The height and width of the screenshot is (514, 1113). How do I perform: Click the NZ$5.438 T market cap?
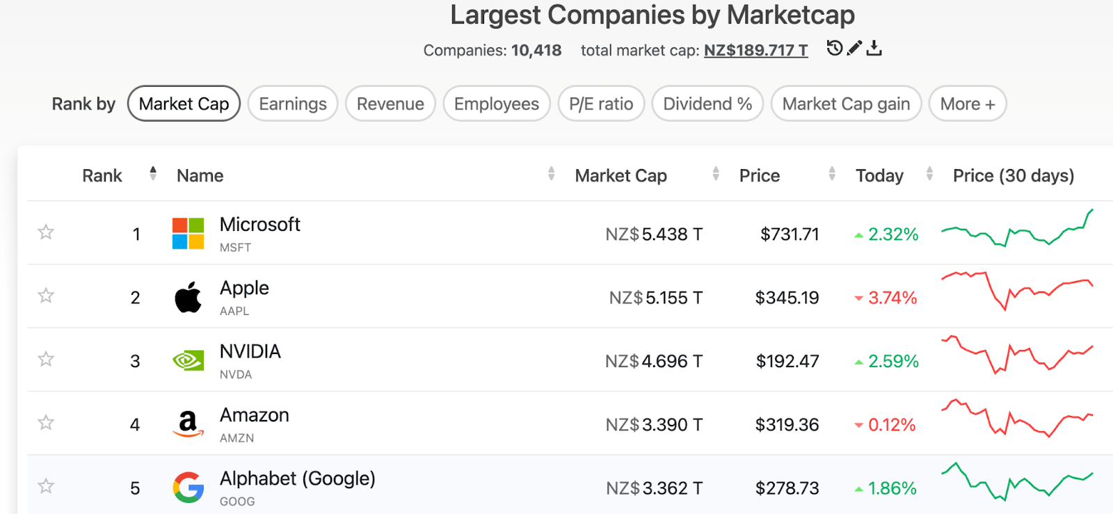coord(654,234)
